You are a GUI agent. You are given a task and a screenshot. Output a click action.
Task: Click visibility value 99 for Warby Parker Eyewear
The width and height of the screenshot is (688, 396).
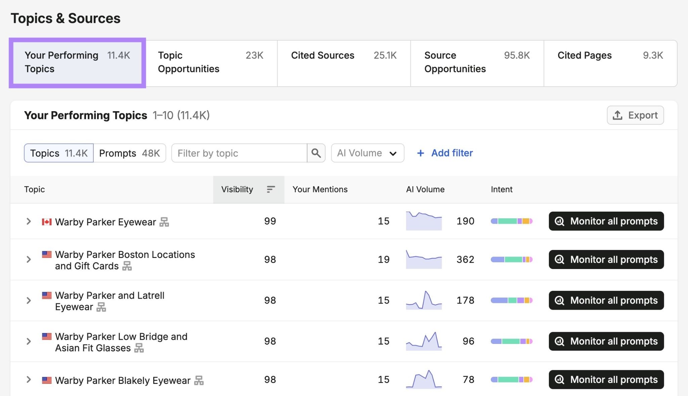point(270,221)
